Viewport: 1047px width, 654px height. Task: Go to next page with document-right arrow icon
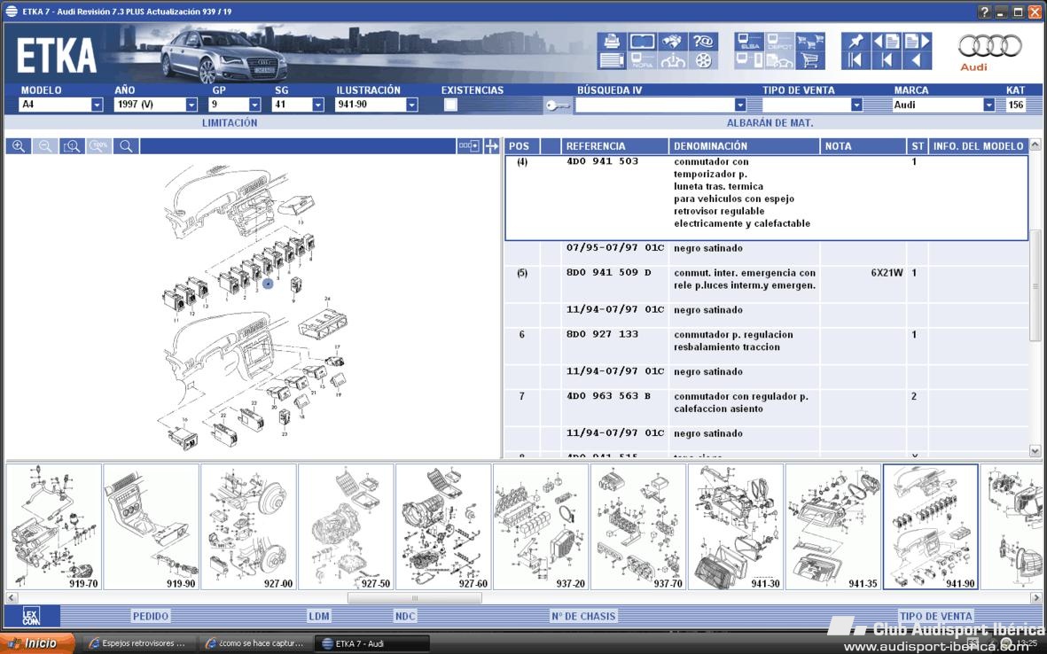coord(917,42)
